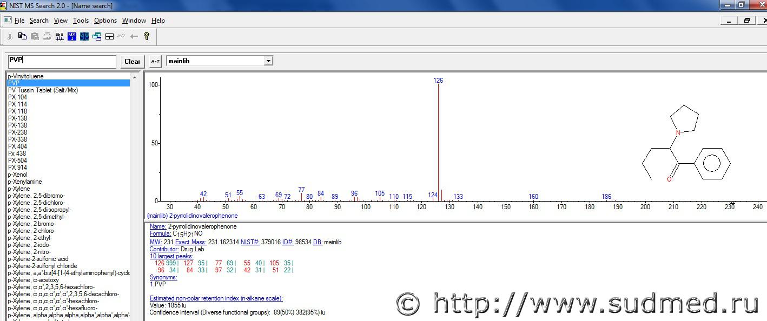Select PV Tussin Tablet (Salt/Mix) entry
The height and width of the screenshot is (321, 767).
[43, 90]
